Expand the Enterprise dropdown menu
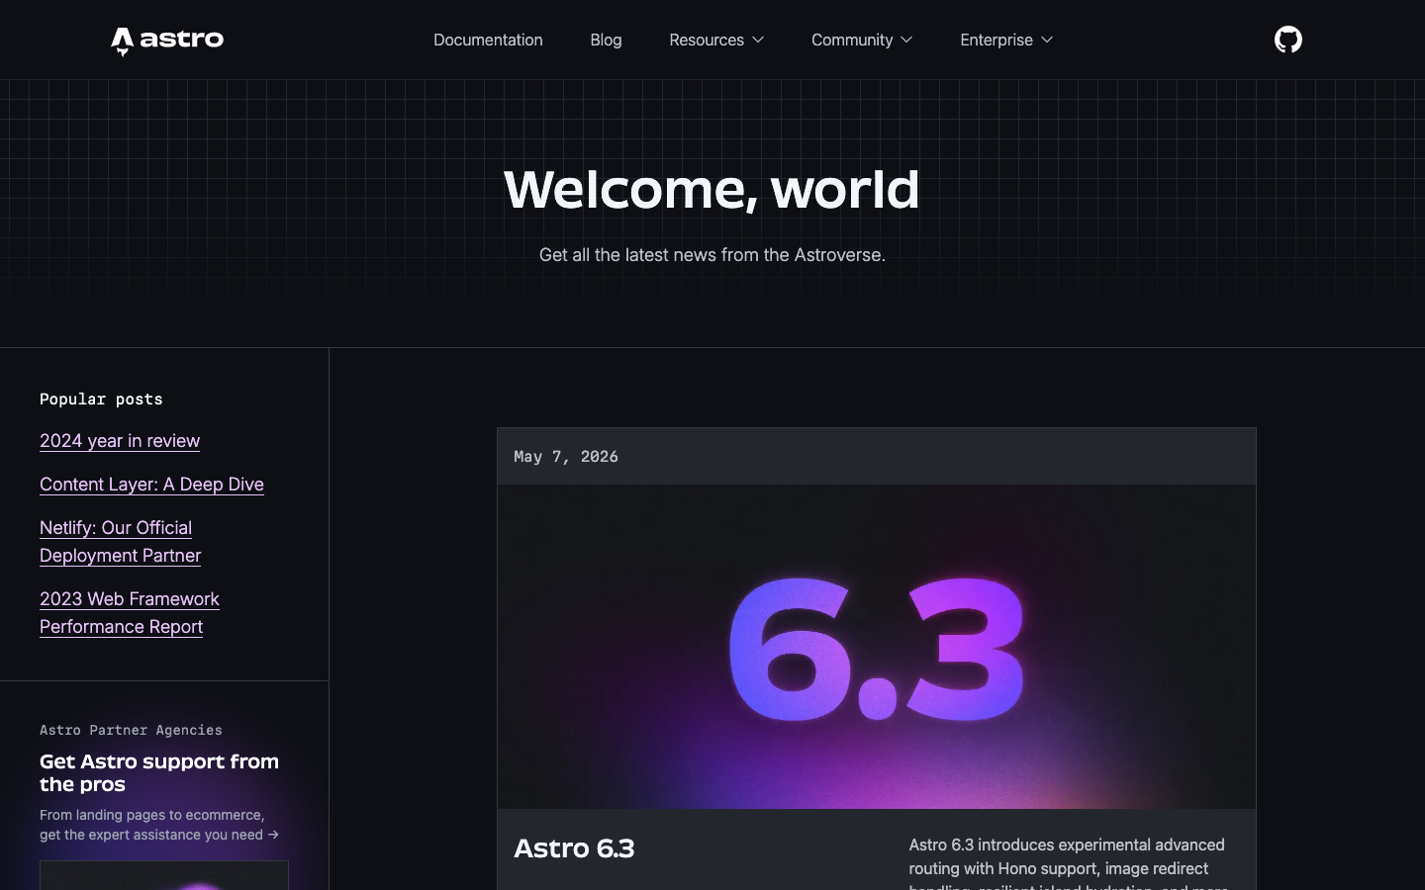This screenshot has width=1425, height=890. click(1006, 40)
